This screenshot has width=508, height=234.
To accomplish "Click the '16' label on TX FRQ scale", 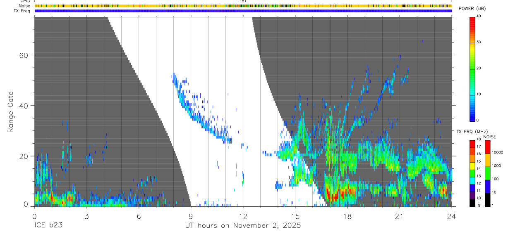I will coord(479,154).
